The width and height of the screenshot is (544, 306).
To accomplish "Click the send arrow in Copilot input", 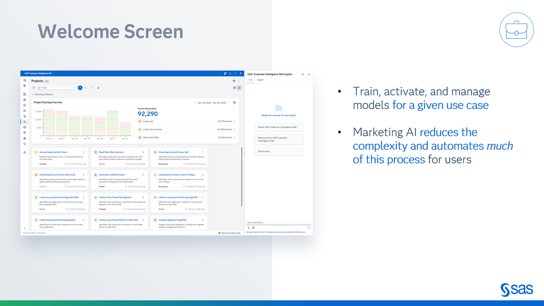I will [308, 228].
